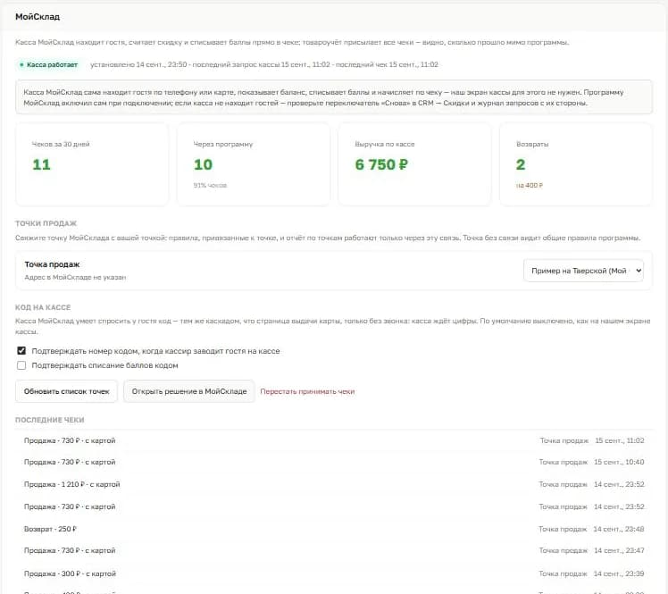
Task: Open receipt 'Возврат 250 ₽'
Action: pos(334,529)
